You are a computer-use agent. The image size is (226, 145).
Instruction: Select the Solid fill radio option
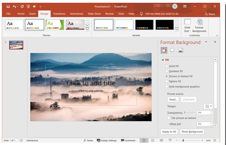[167, 66]
